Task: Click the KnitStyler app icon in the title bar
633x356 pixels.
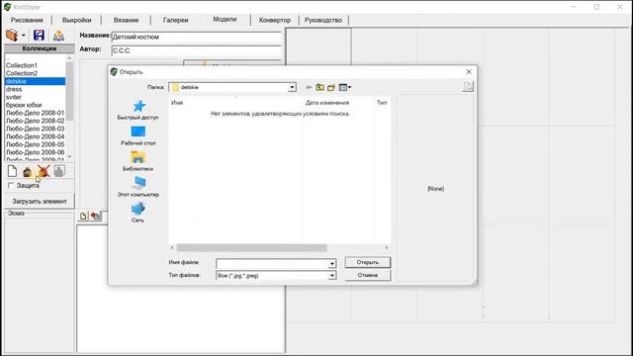Action: tap(7, 7)
